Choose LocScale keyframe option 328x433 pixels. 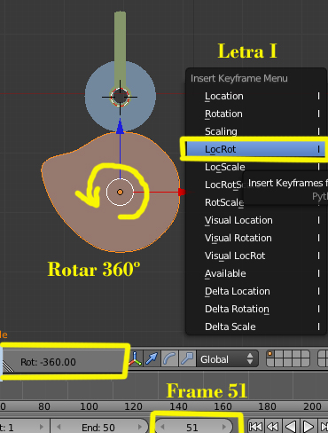coord(256,167)
